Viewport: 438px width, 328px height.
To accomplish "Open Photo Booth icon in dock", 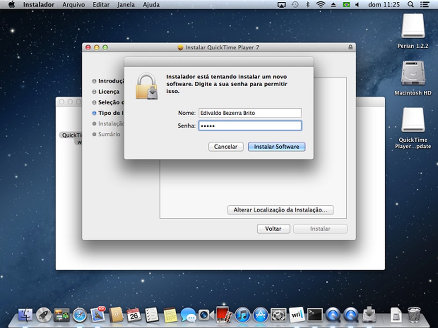I will click(224, 315).
